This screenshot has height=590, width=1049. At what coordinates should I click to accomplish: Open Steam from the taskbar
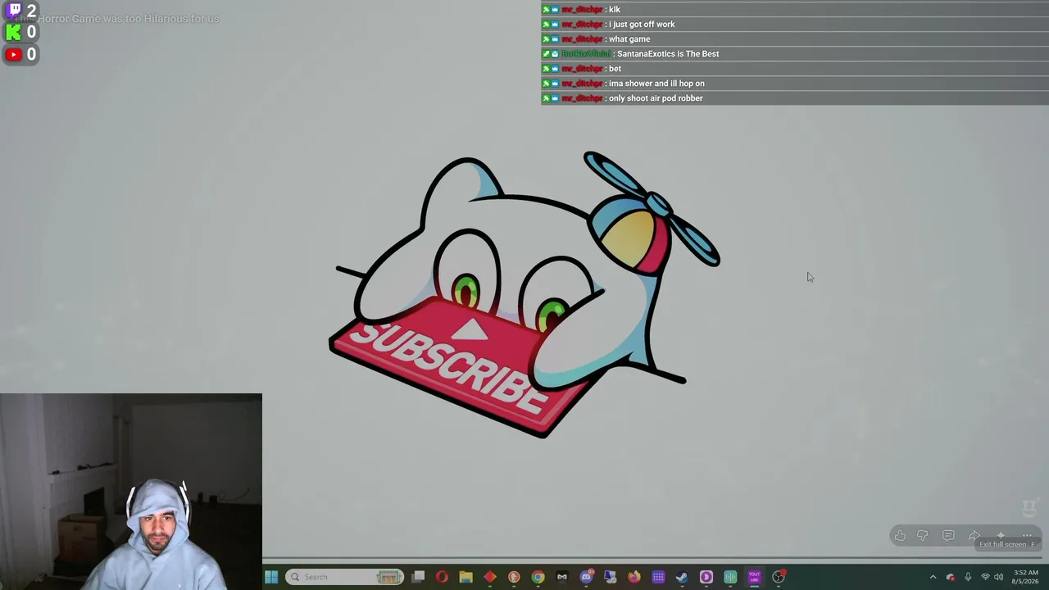pos(682,577)
